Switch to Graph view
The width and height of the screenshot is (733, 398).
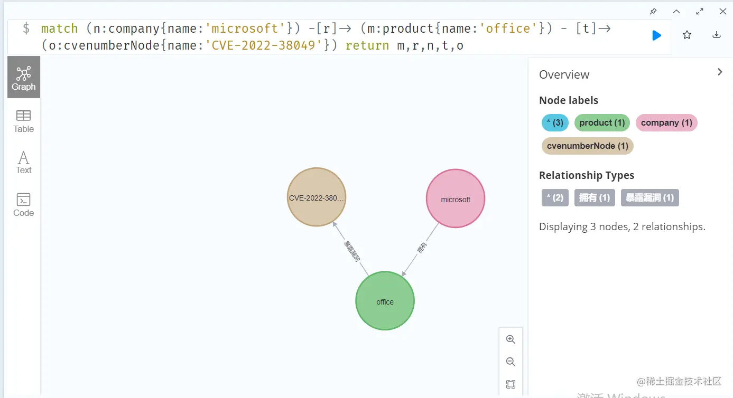point(24,78)
